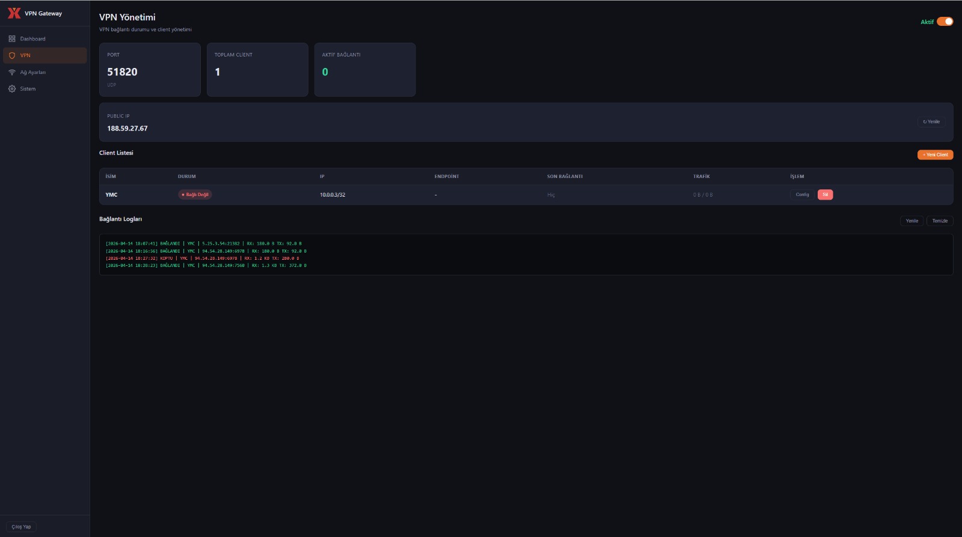The width and height of the screenshot is (962, 537).
Task: Click the SON BAĞLANTI column header
Action: [565, 176]
